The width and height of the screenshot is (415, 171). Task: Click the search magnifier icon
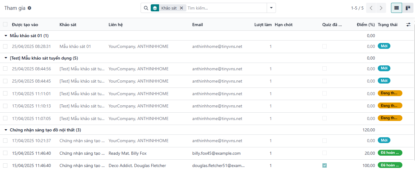(x=146, y=8)
